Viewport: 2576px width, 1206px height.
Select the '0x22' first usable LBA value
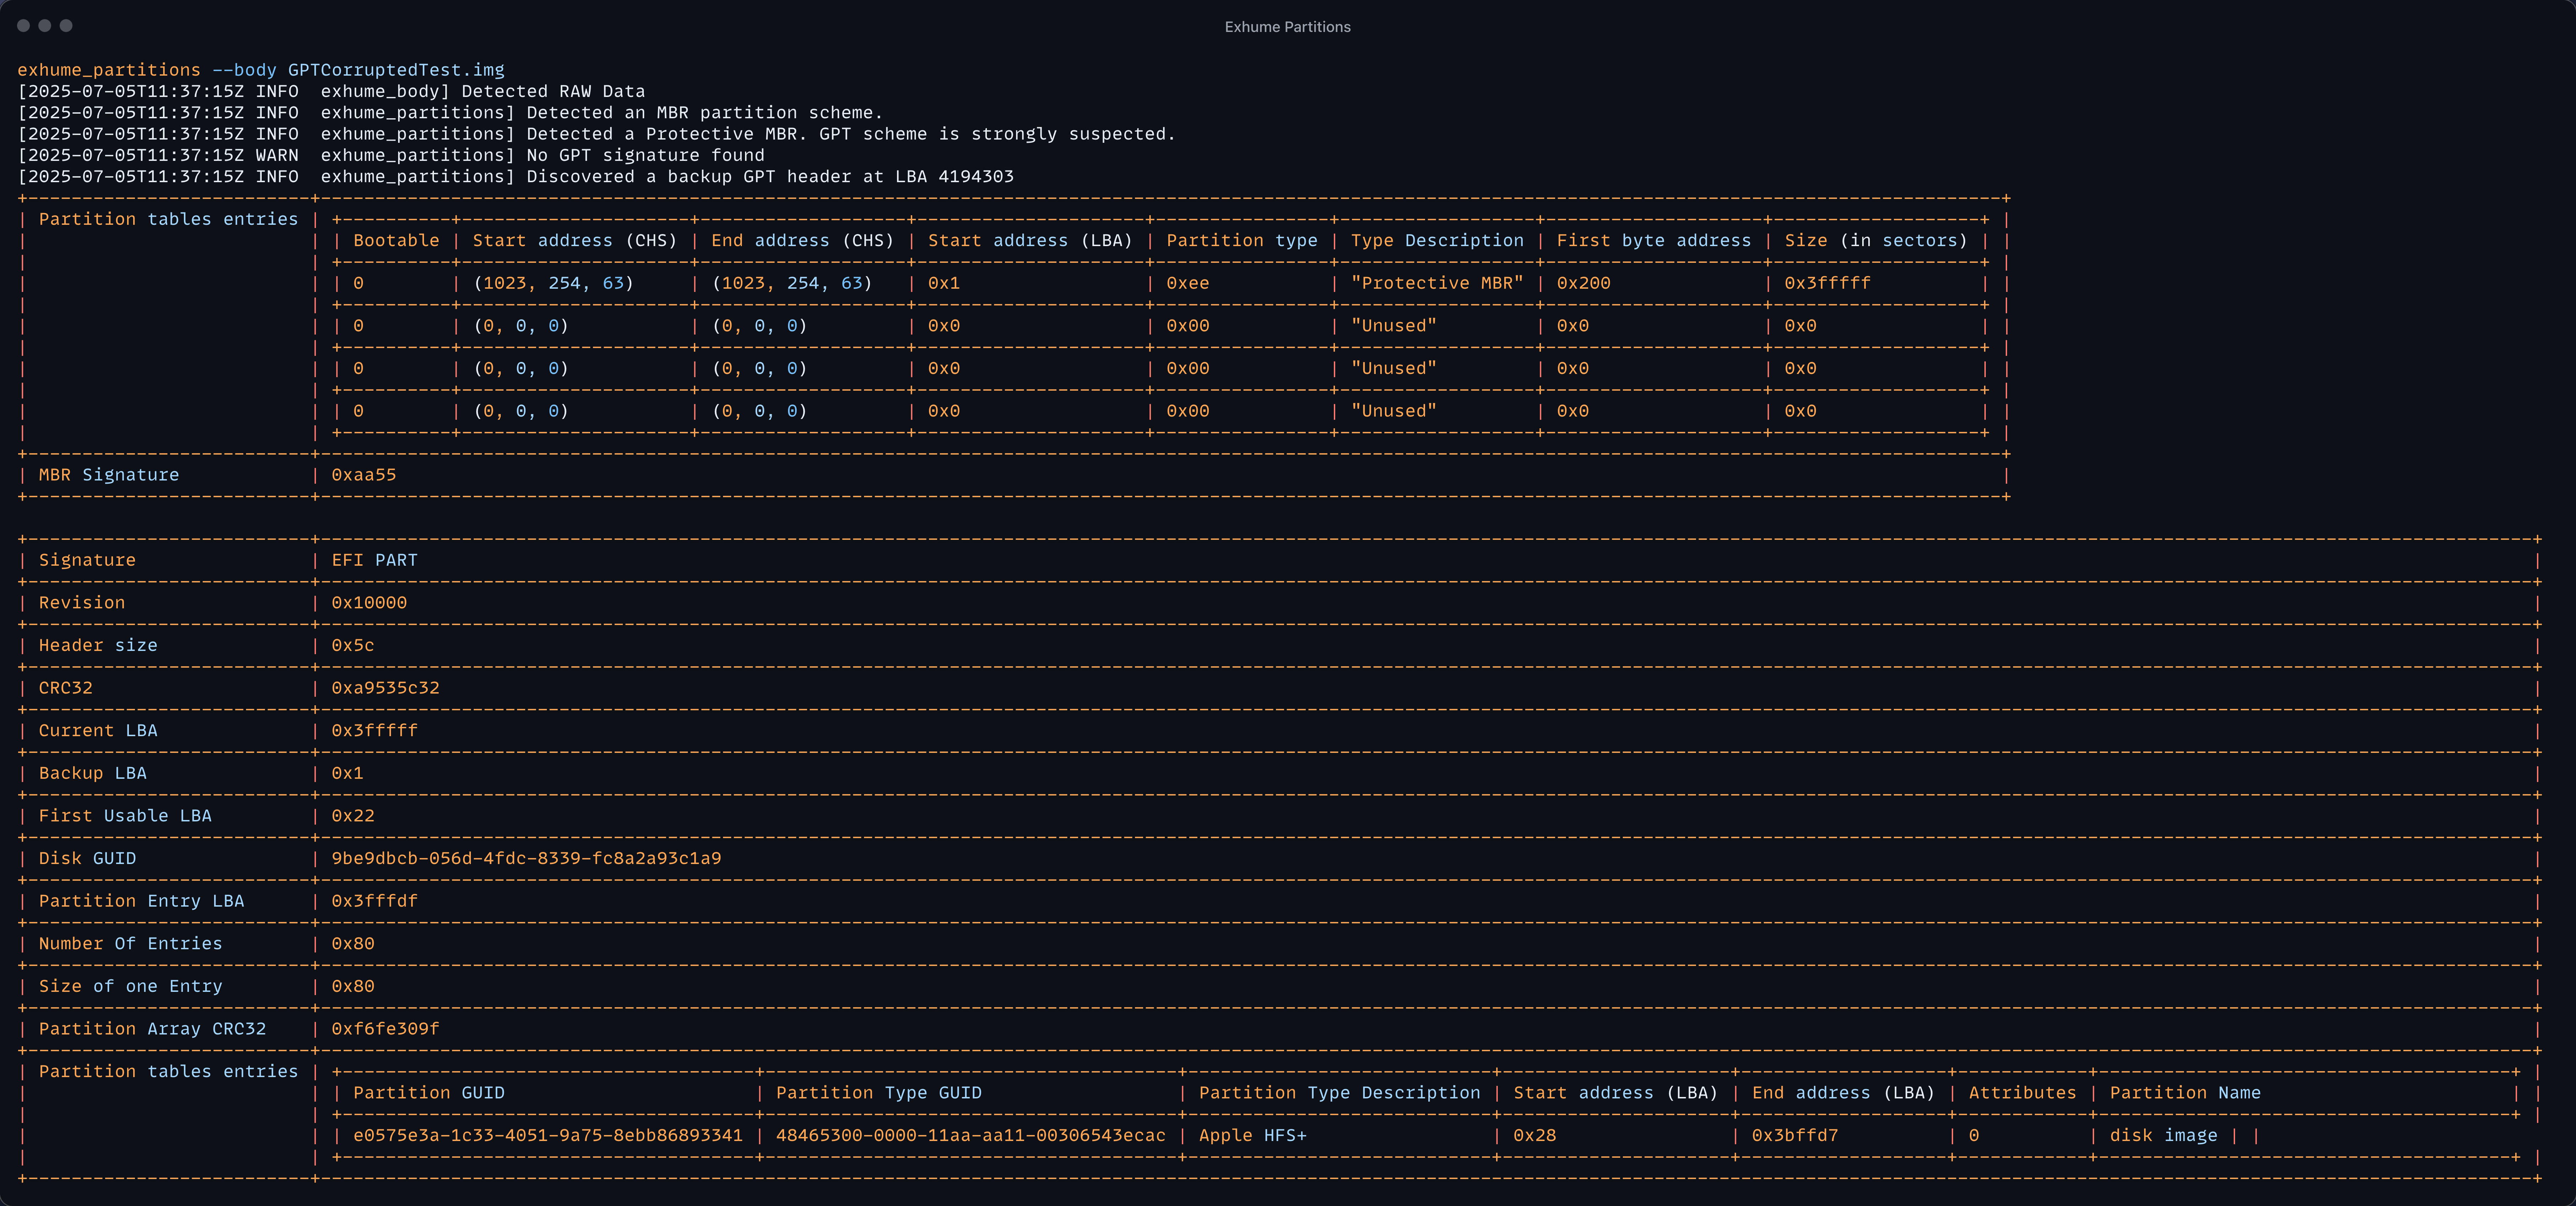click(x=353, y=816)
